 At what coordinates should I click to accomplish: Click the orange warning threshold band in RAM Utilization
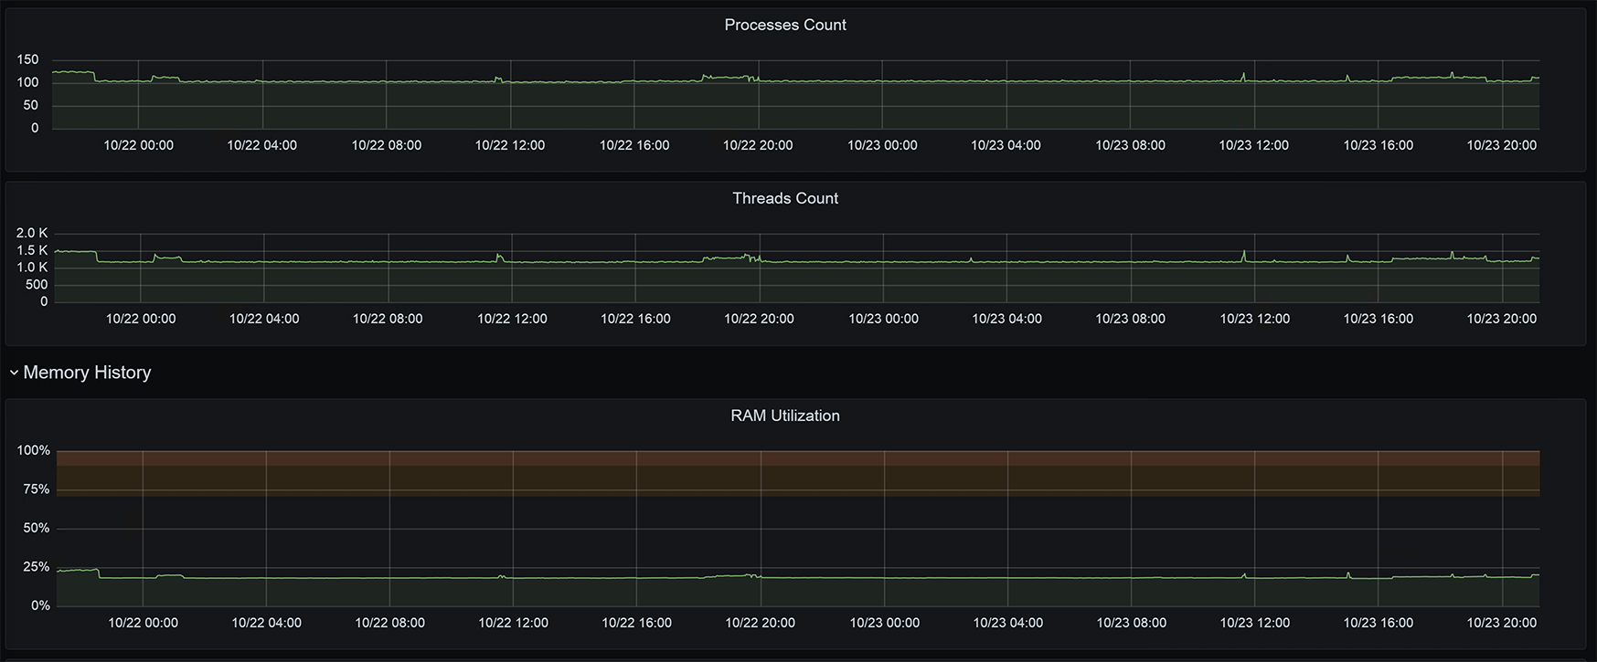pyautogui.click(x=797, y=480)
